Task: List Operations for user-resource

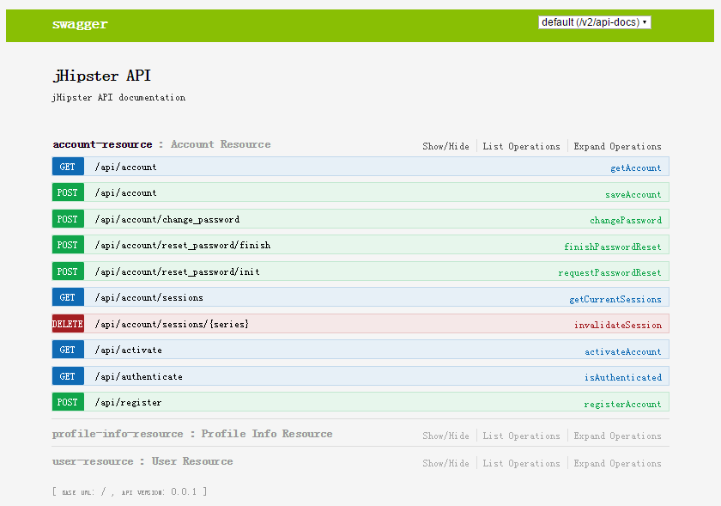Action: click(x=521, y=463)
